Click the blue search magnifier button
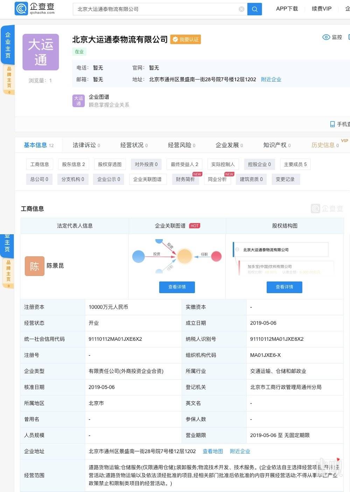 (x=254, y=9)
